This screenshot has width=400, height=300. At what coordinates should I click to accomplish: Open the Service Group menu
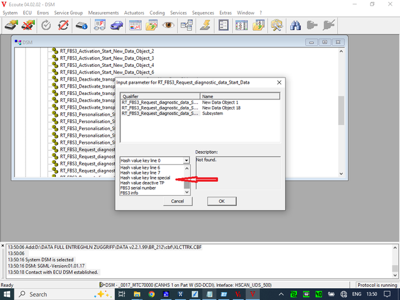(x=68, y=12)
